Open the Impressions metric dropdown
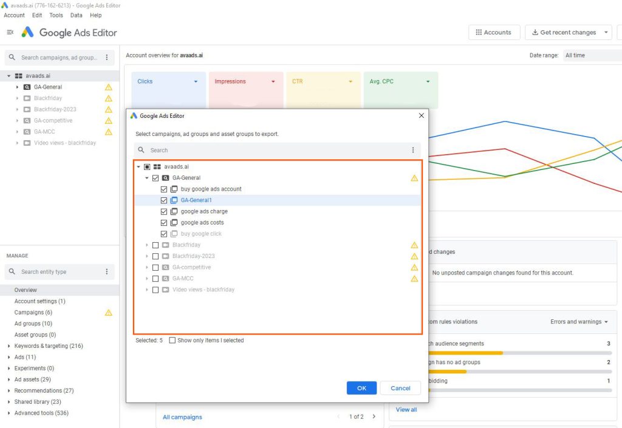Image resolution: width=622 pixels, height=428 pixels. click(x=273, y=81)
